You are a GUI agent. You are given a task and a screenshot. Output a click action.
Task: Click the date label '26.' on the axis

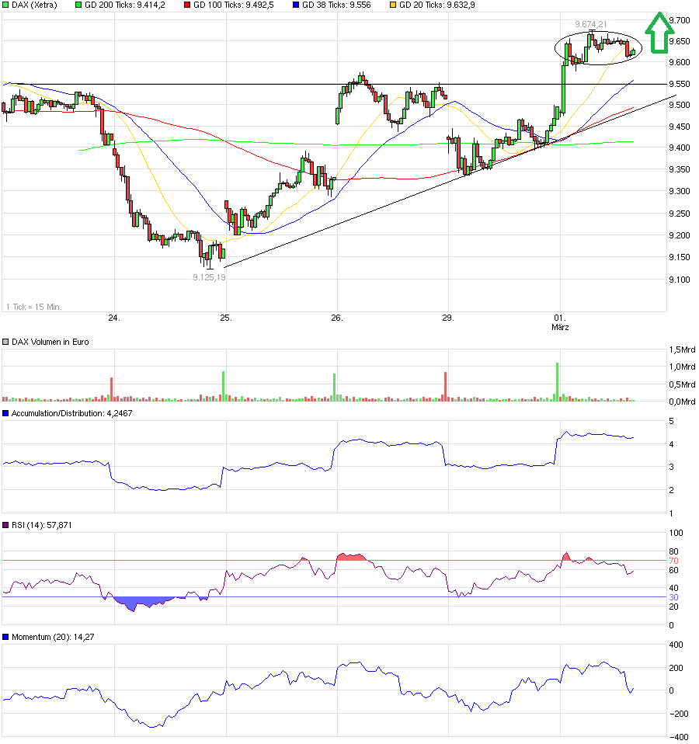click(337, 318)
